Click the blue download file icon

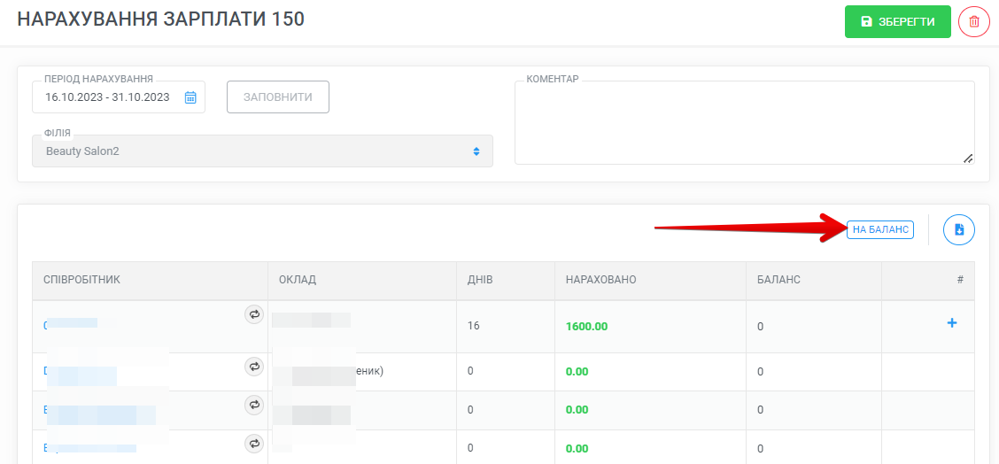coord(959,229)
